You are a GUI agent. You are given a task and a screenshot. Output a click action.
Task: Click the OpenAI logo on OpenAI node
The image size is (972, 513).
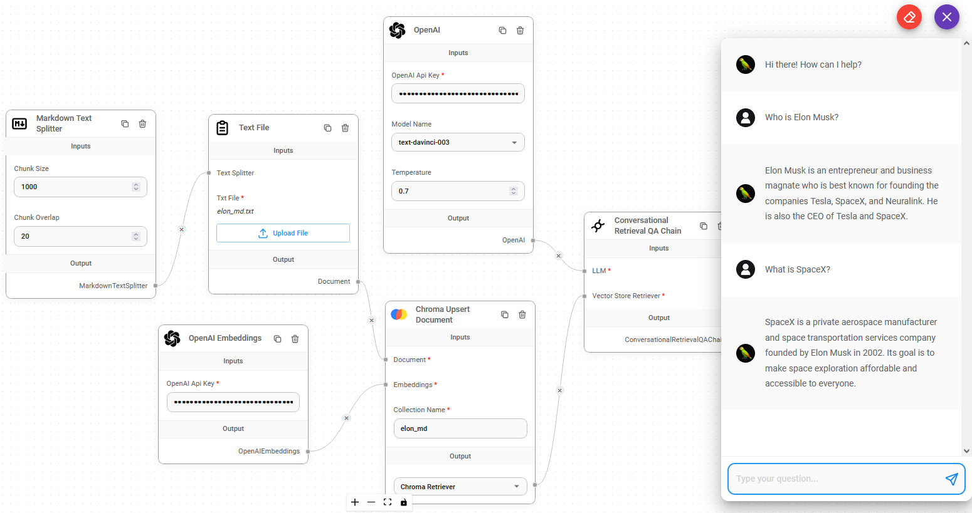(x=398, y=30)
